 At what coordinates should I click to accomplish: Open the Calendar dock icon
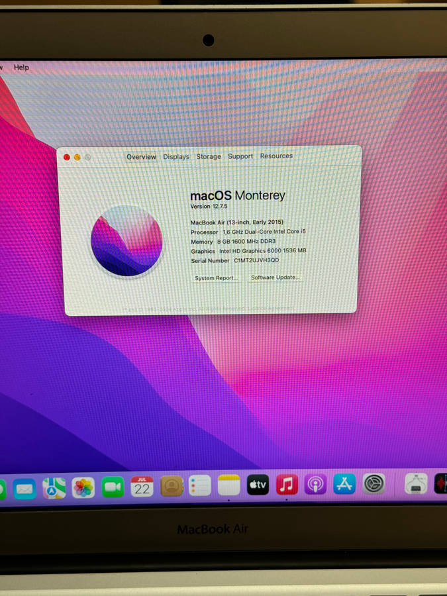tap(142, 487)
